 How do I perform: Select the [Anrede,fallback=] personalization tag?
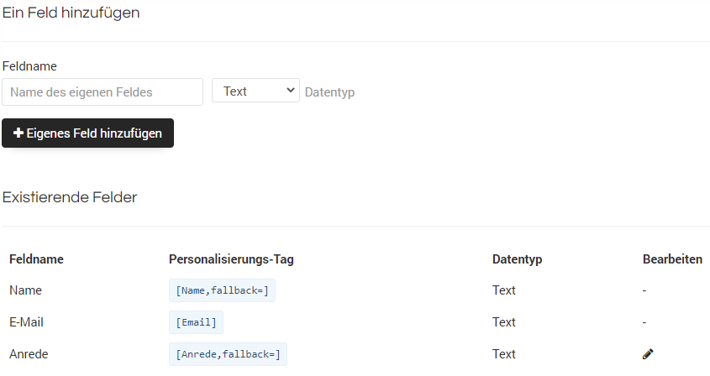tap(228, 354)
